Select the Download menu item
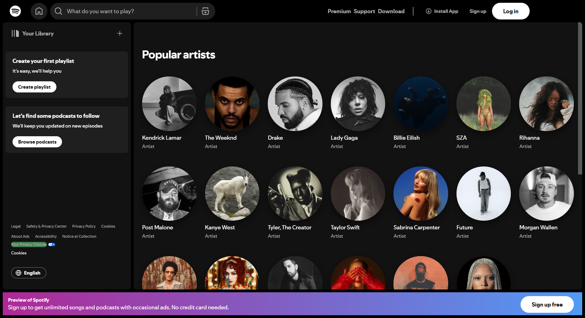Screen dimensions: 585x318 point(391,11)
